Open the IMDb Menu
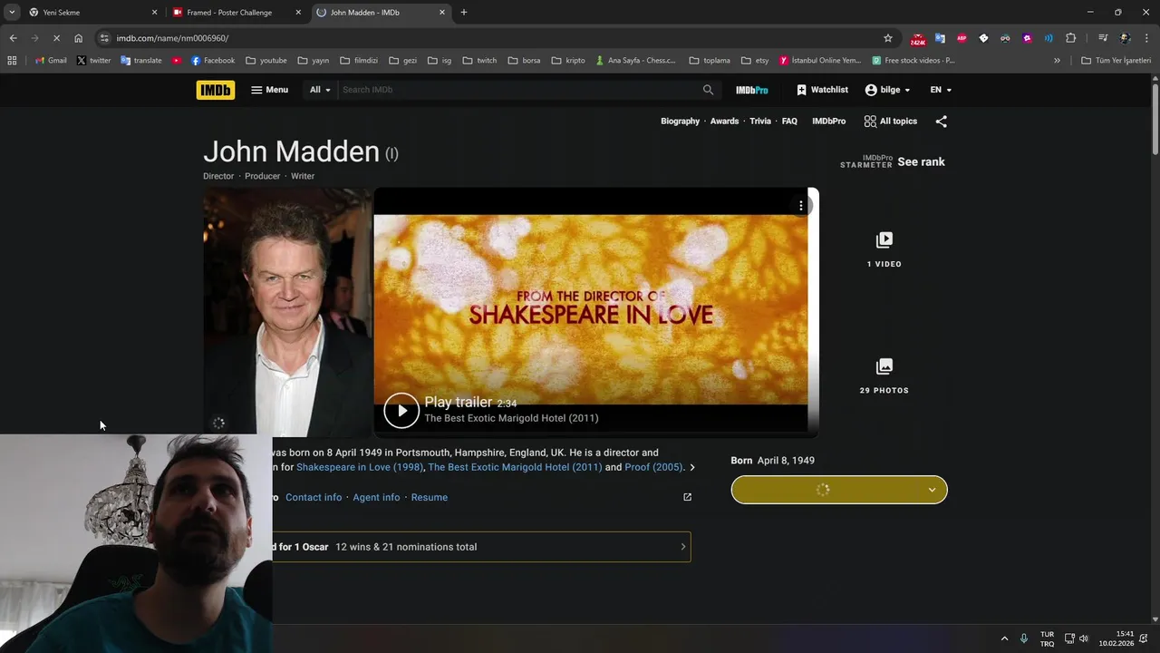Screen dimensions: 1160x653 pyautogui.click(x=269, y=90)
